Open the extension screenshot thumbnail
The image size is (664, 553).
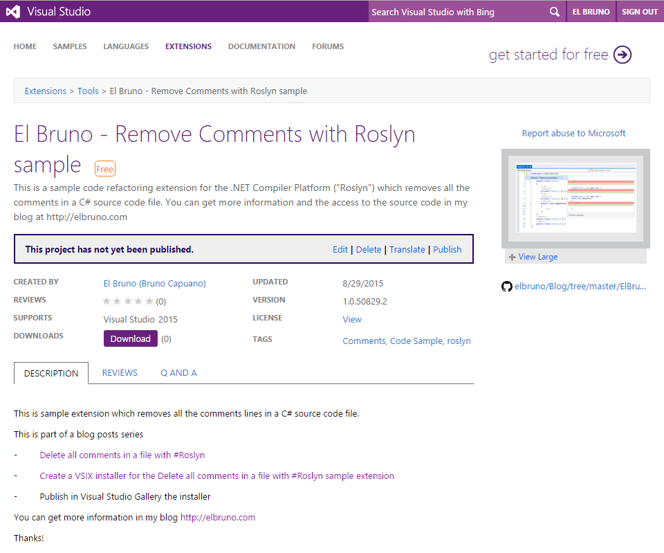tap(575, 198)
